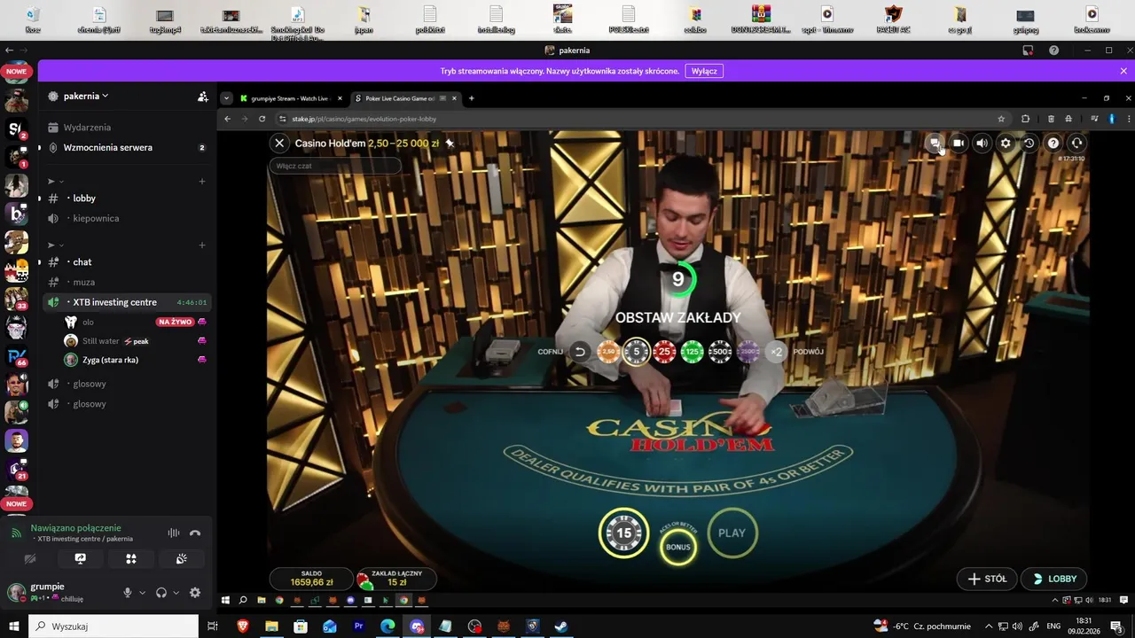1135x638 pixels.
Task: Share your screen in Discord voice panel
Action: pyautogui.click(x=81, y=559)
